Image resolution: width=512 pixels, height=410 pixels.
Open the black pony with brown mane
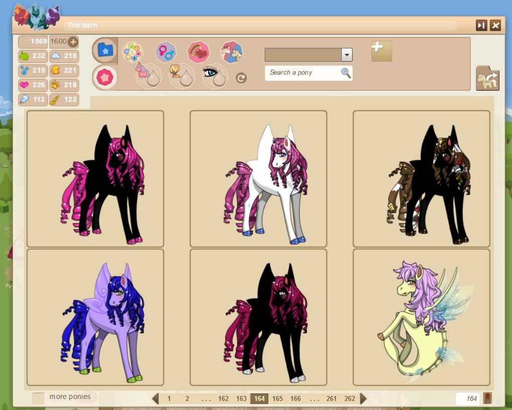(x=422, y=179)
